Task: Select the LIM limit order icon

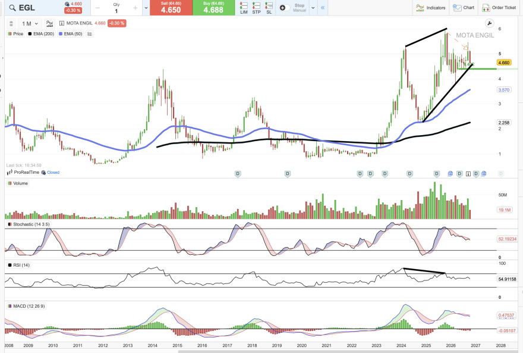Action: [x=244, y=8]
